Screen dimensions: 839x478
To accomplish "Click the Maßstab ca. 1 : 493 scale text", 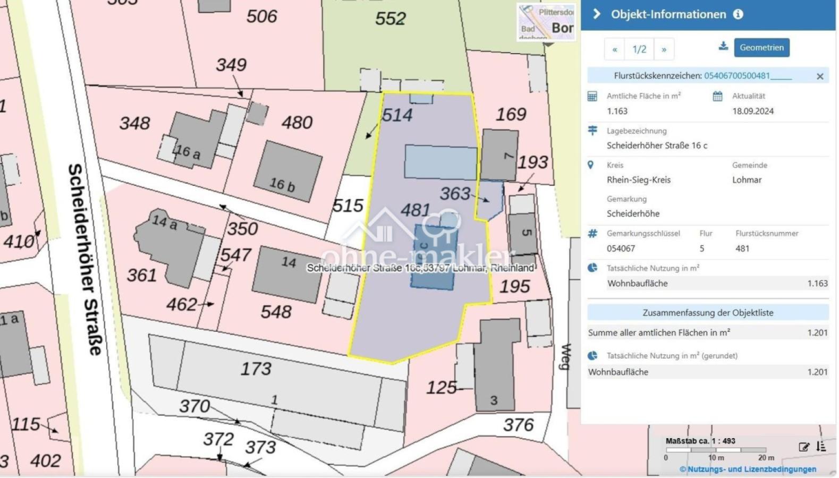I will click(700, 441).
